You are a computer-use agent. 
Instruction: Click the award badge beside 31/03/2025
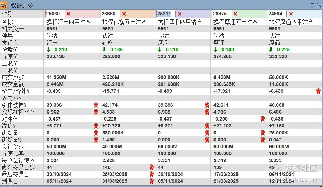tap(151, 181)
